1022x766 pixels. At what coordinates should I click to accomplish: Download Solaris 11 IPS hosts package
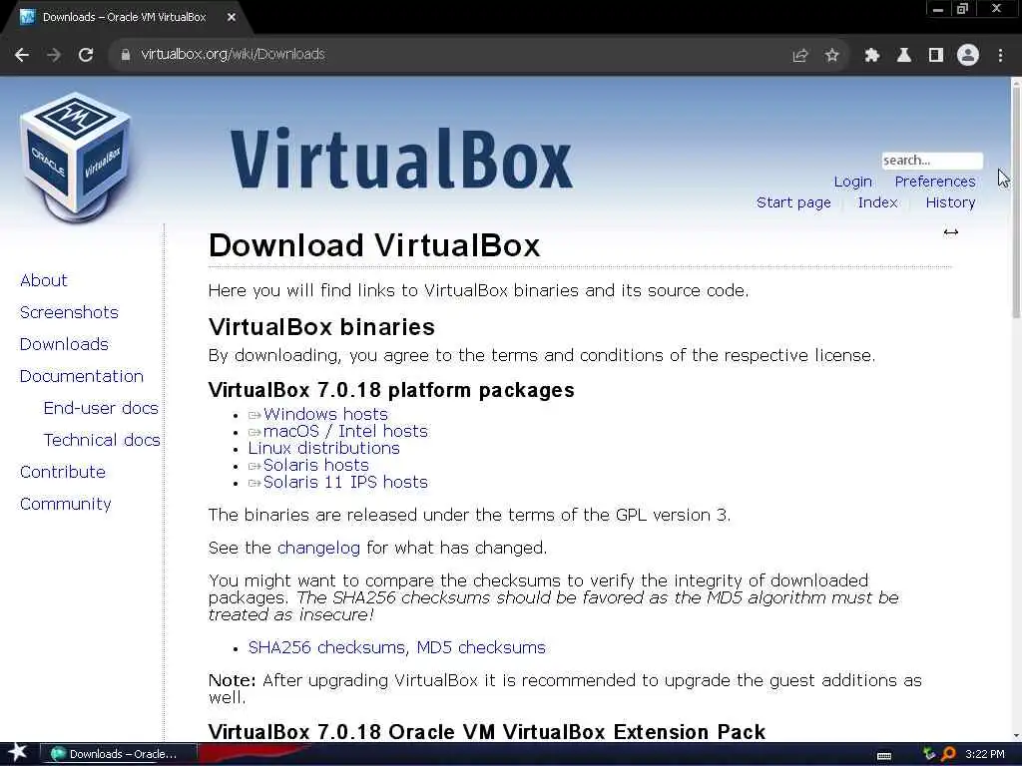pos(345,482)
